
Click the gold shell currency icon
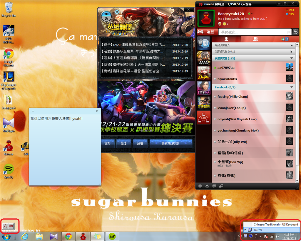(224, 24)
